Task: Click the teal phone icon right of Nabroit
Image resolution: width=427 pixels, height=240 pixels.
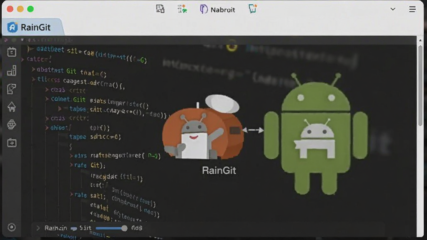Action: pyautogui.click(x=253, y=9)
